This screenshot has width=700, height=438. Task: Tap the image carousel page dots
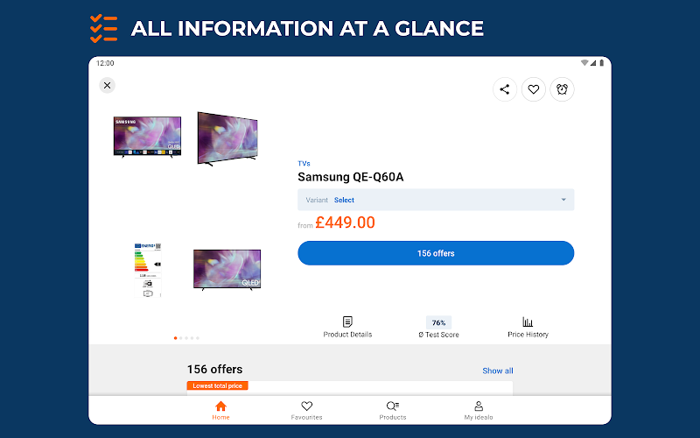(x=186, y=337)
